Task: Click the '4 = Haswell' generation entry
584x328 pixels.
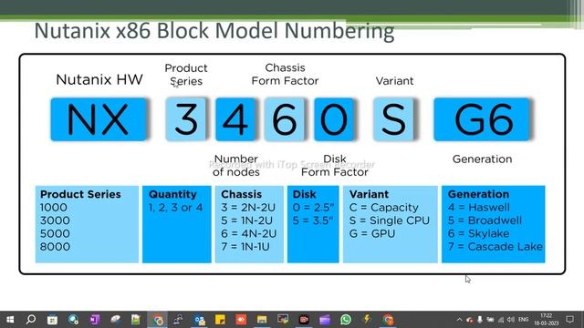Action: 478,207
